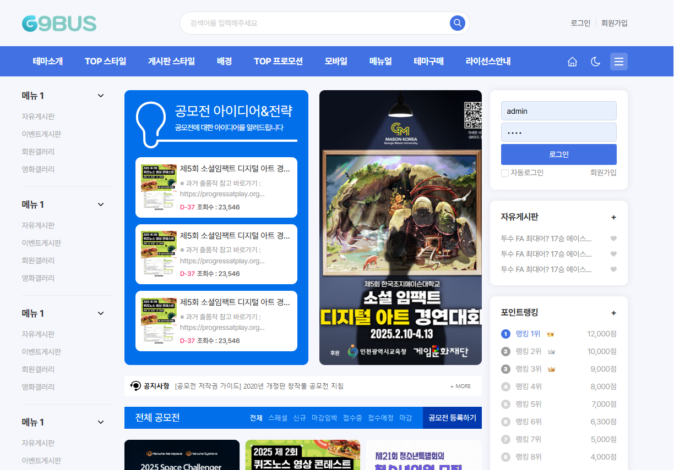The image size is (674, 470).
Task: Click the magnifier search button
Action: pyautogui.click(x=457, y=23)
